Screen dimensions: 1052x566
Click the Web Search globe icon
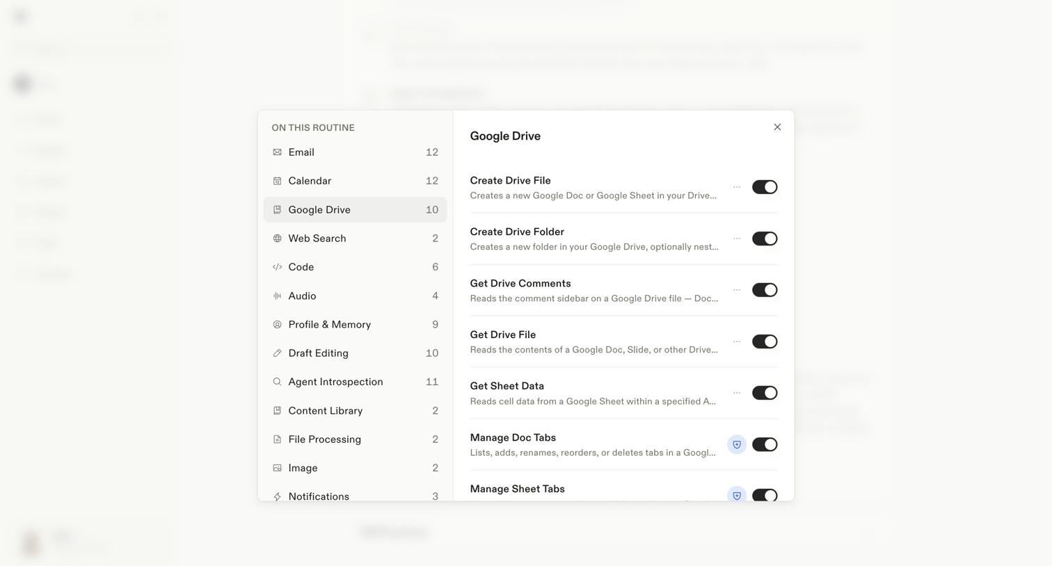(277, 238)
